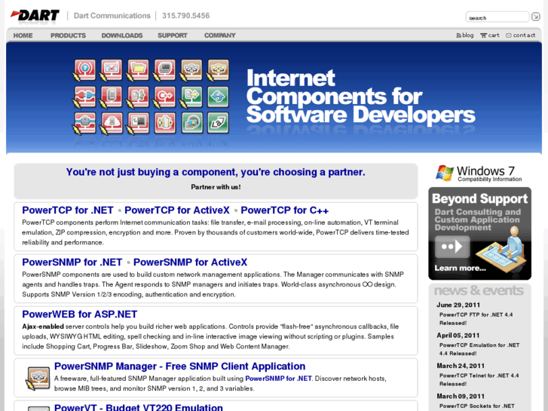548x411 pixels.
Task: Click the brown gray-network-nodes product icon
Action: [x=191, y=69]
